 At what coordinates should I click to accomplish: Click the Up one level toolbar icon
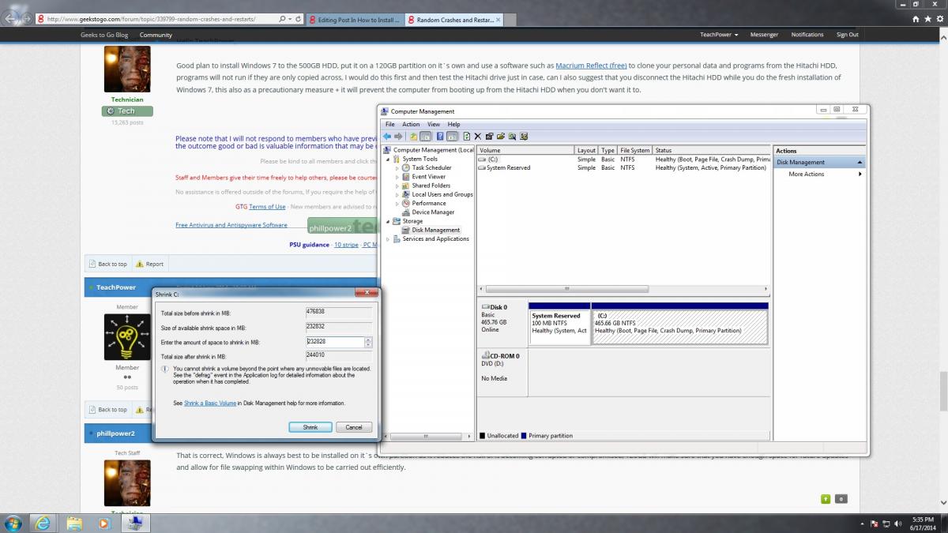pos(414,137)
